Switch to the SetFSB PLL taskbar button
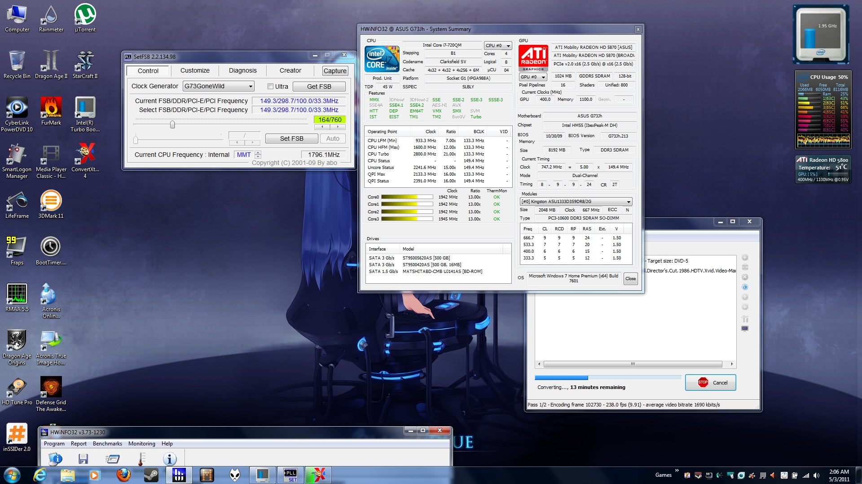Image resolution: width=862 pixels, height=484 pixels. (290, 475)
